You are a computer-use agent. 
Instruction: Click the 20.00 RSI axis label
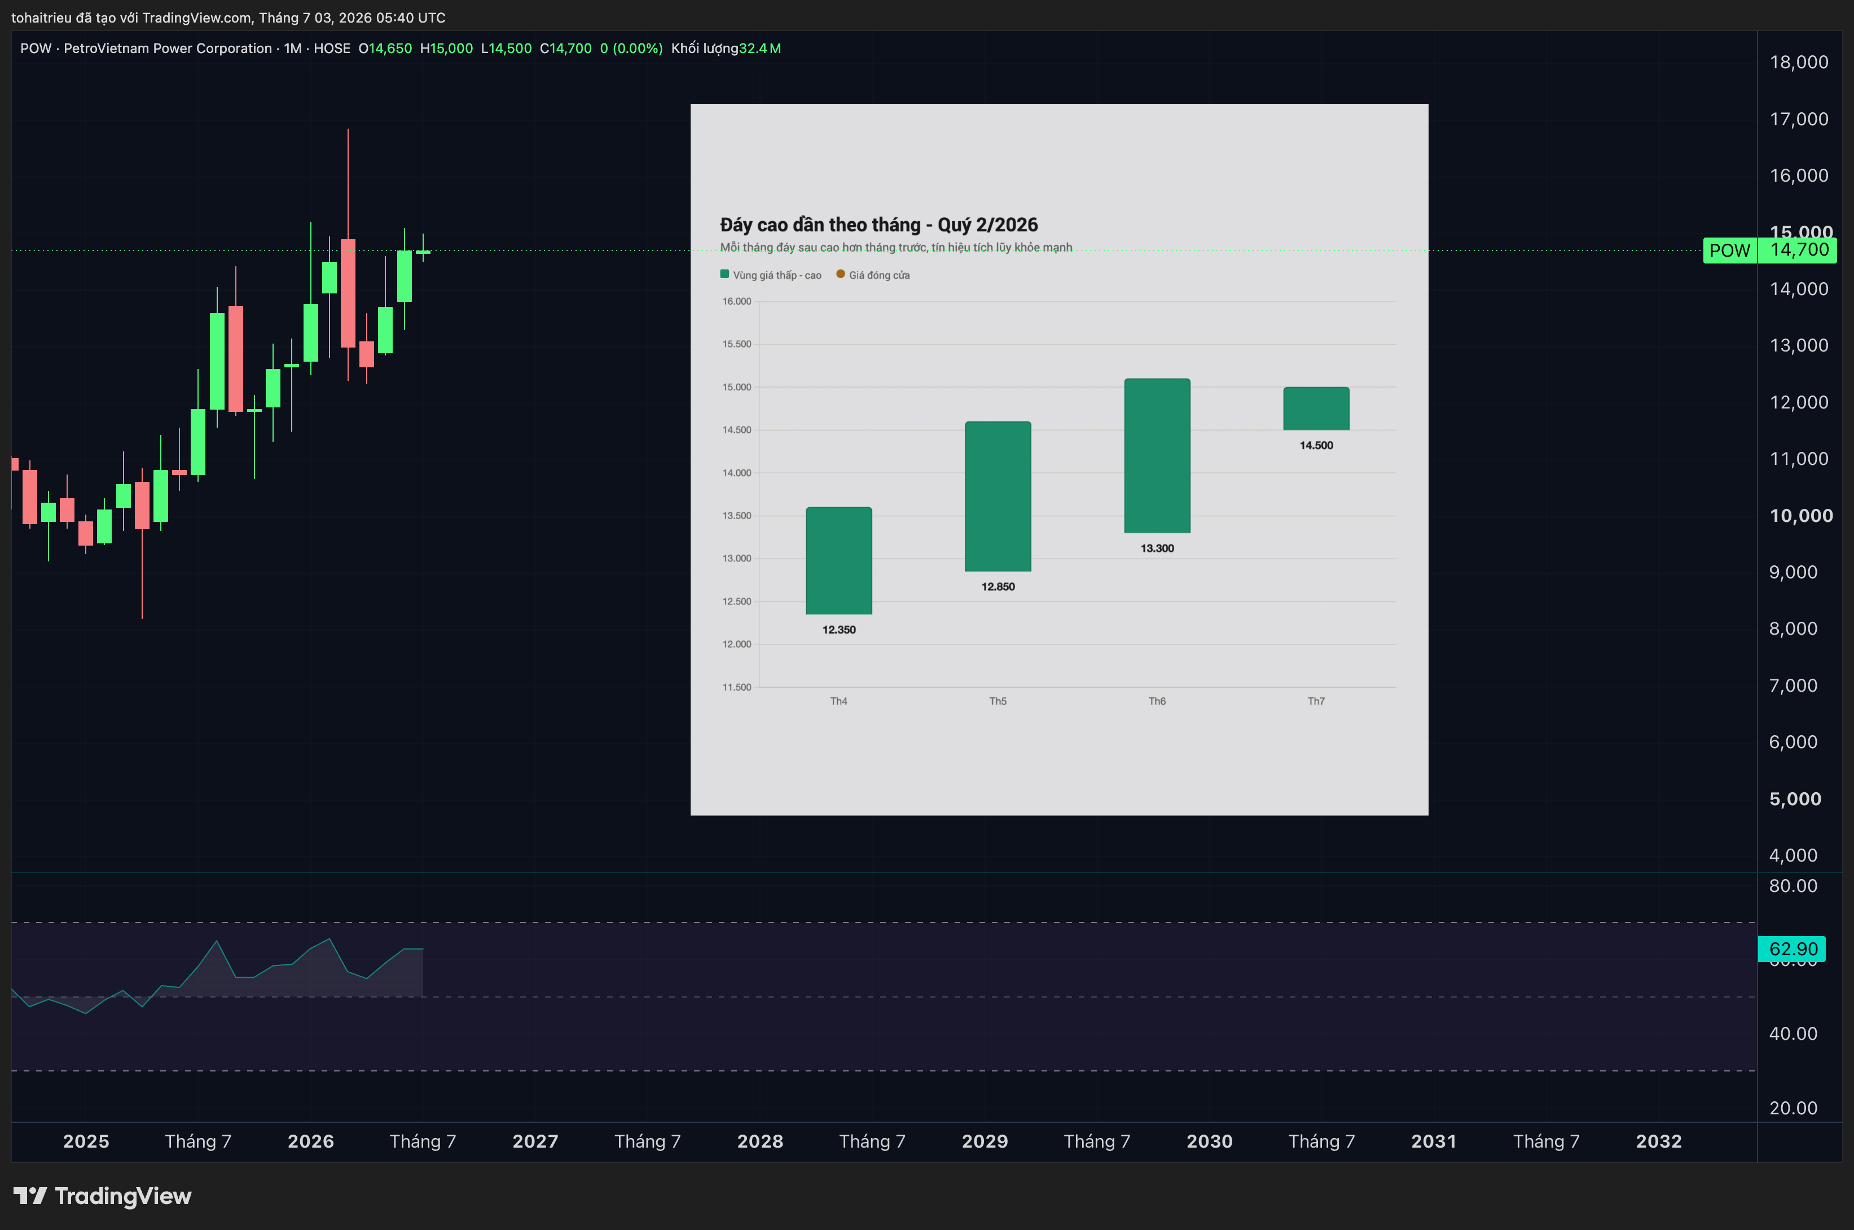(1793, 1108)
